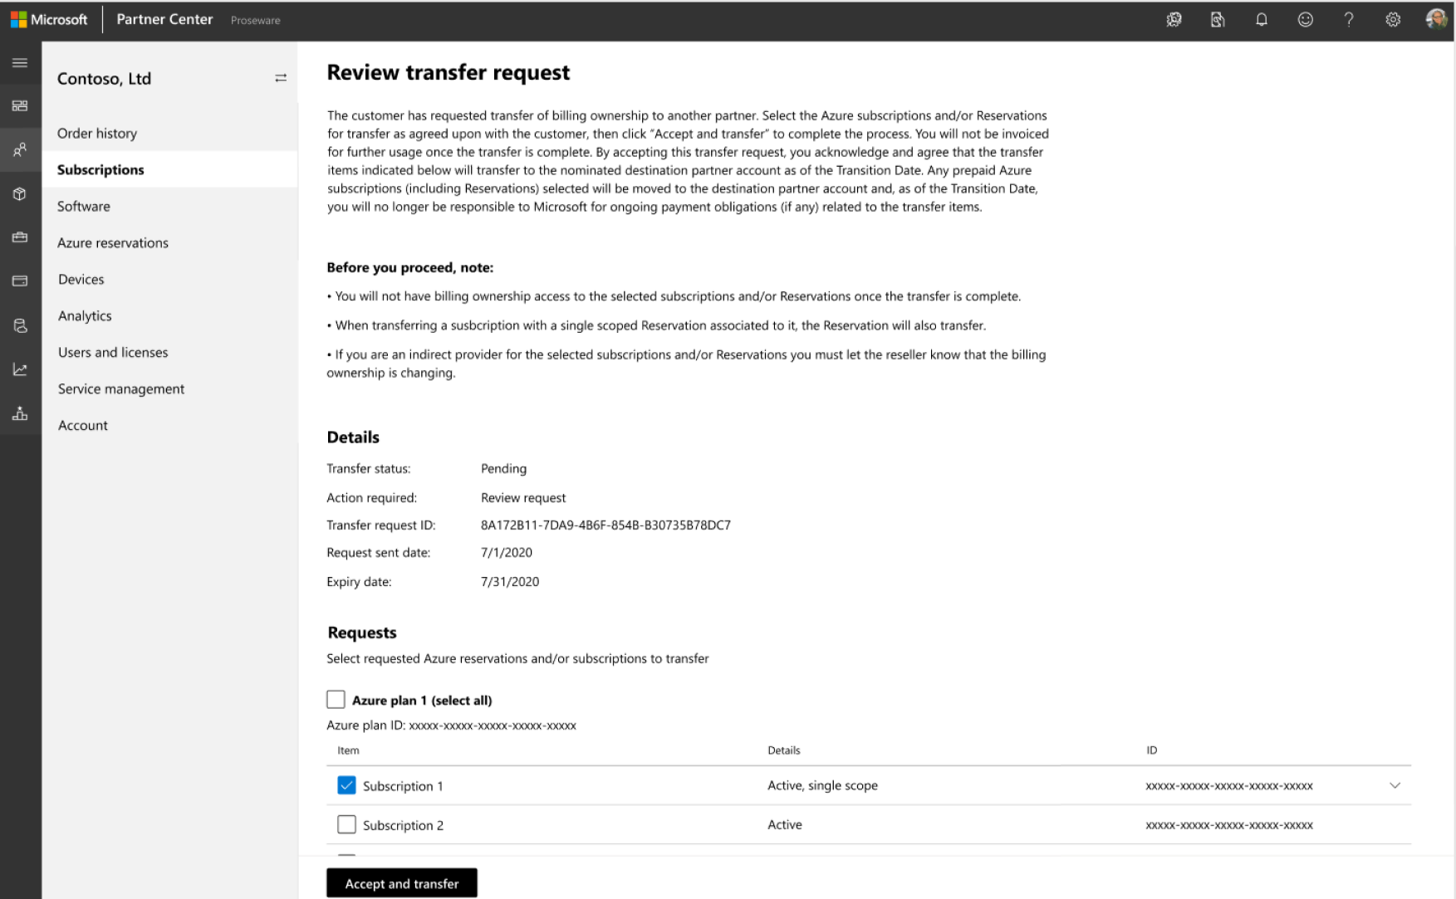Click Proseware label in header
This screenshot has width=1456, height=899.
point(255,20)
